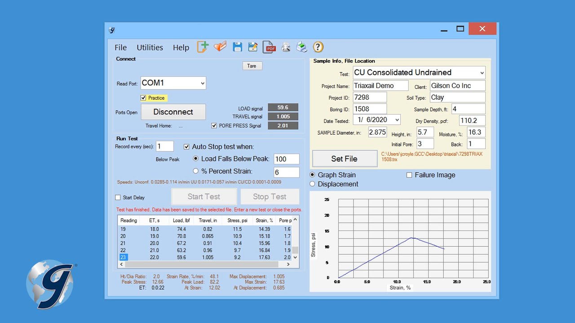The width and height of the screenshot is (575, 323).
Task: Click the Client field
Action: (x=457, y=86)
